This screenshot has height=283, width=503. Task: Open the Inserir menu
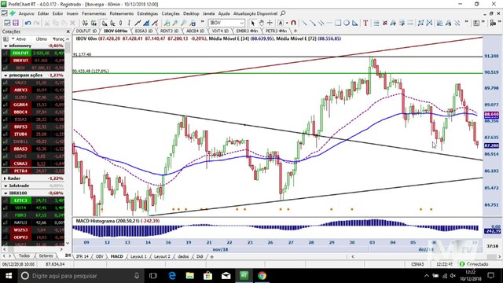click(x=72, y=13)
